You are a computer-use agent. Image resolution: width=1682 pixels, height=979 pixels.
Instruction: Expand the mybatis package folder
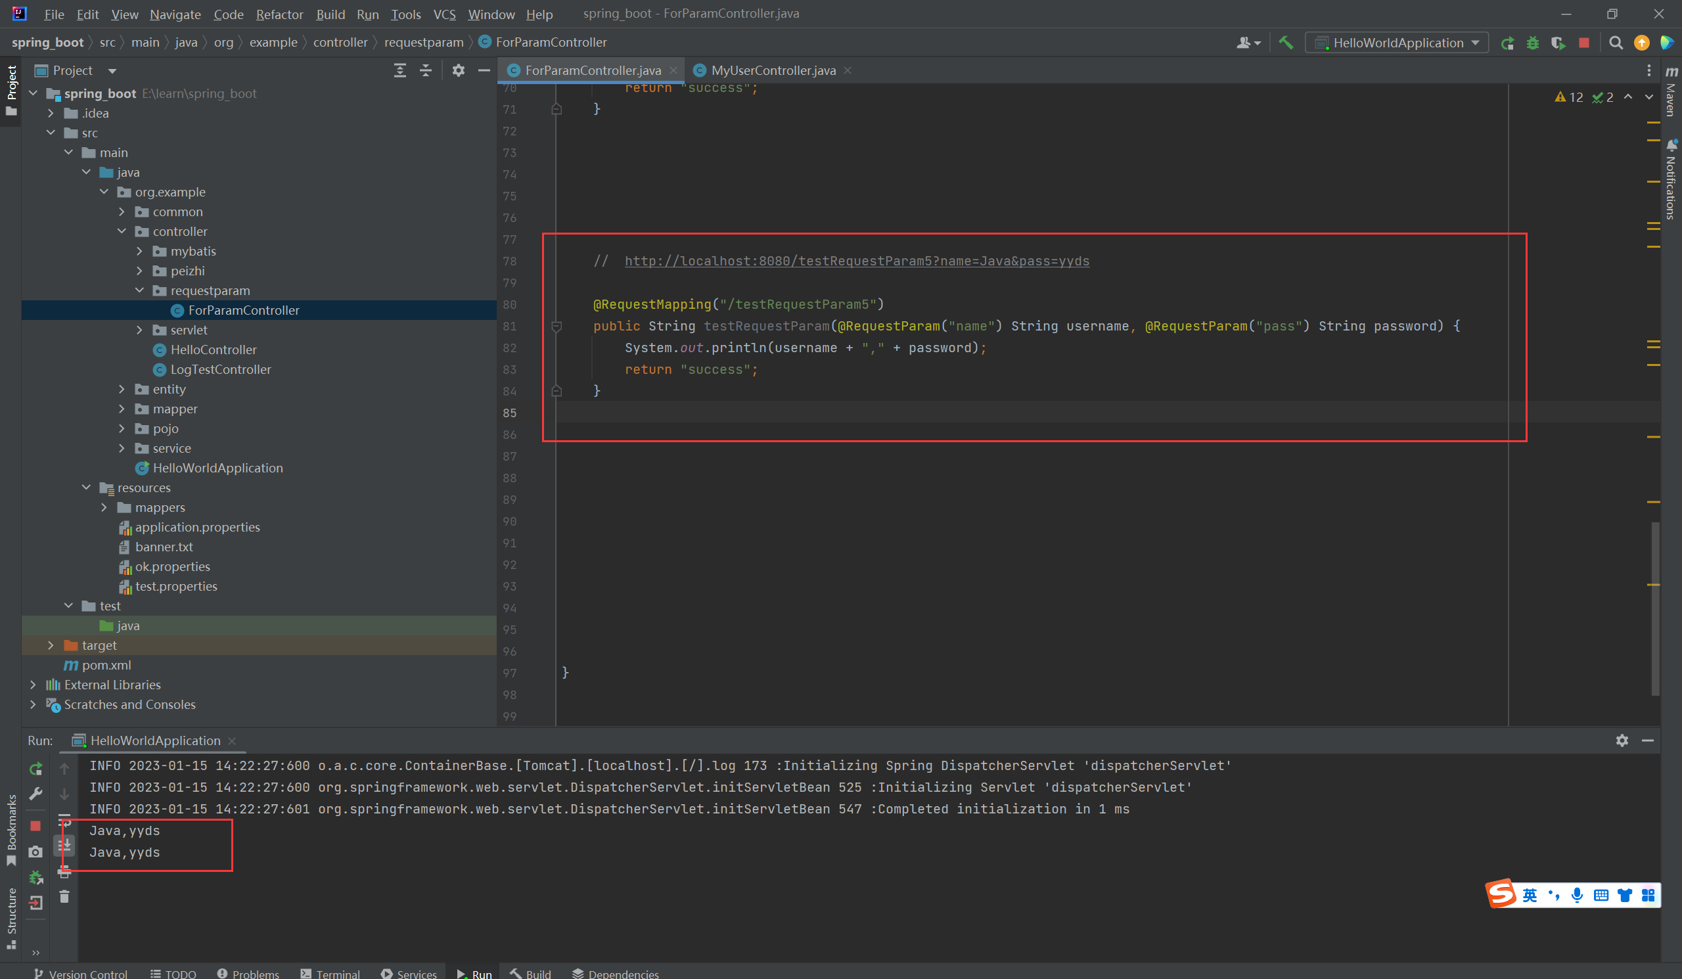coord(139,251)
